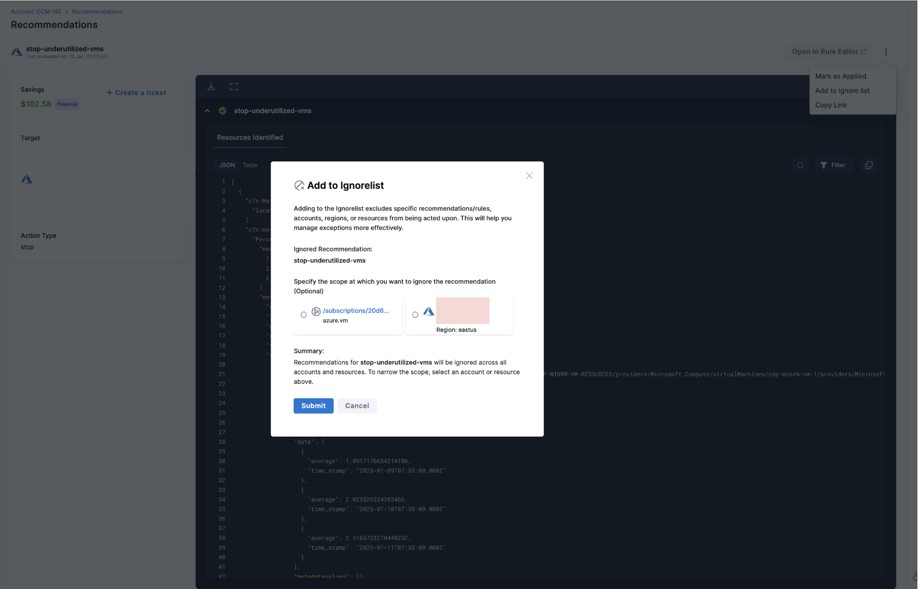The height and width of the screenshot is (589, 919).
Task: Close the Add to Ignorelist dialog
Action: (x=529, y=176)
